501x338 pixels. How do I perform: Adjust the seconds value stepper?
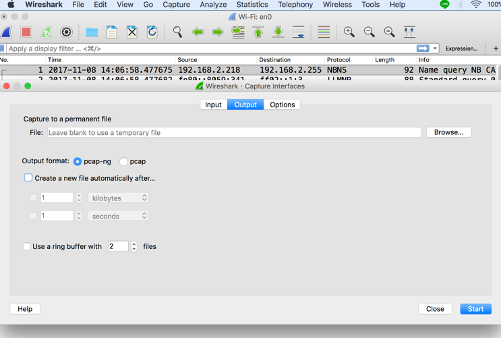click(79, 216)
